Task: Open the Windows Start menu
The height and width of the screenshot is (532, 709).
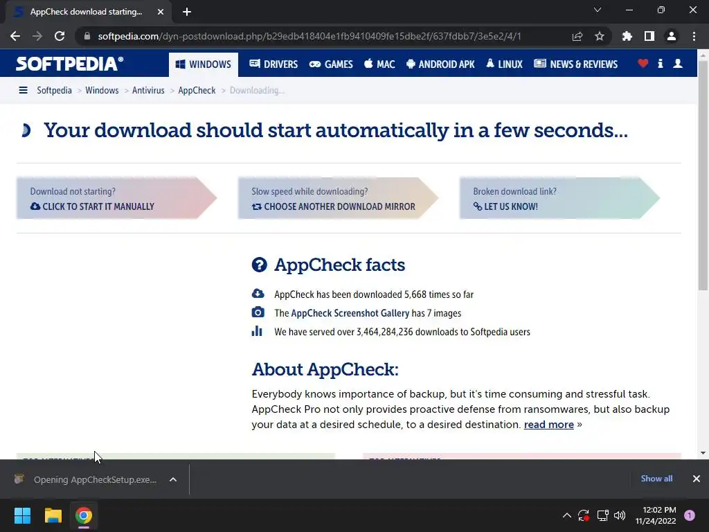Action: tap(22, 515)
